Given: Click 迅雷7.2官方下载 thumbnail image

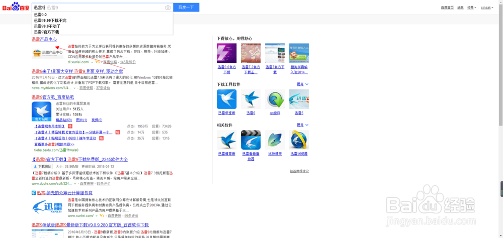Looking at the screenshot, I should tap(251, 53).
